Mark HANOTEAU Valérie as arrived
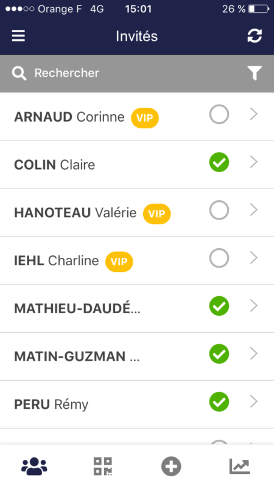 [219, 210]
